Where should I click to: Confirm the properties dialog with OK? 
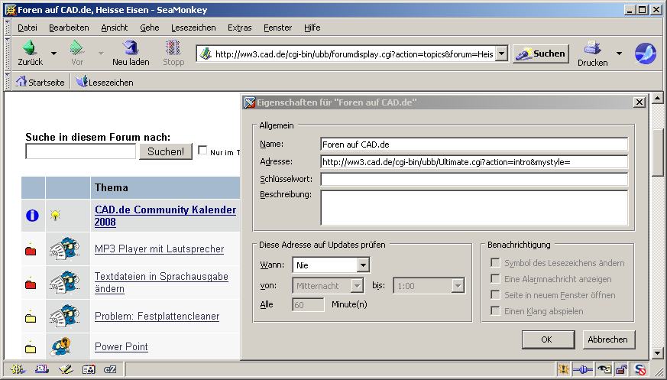pos(549,339)
